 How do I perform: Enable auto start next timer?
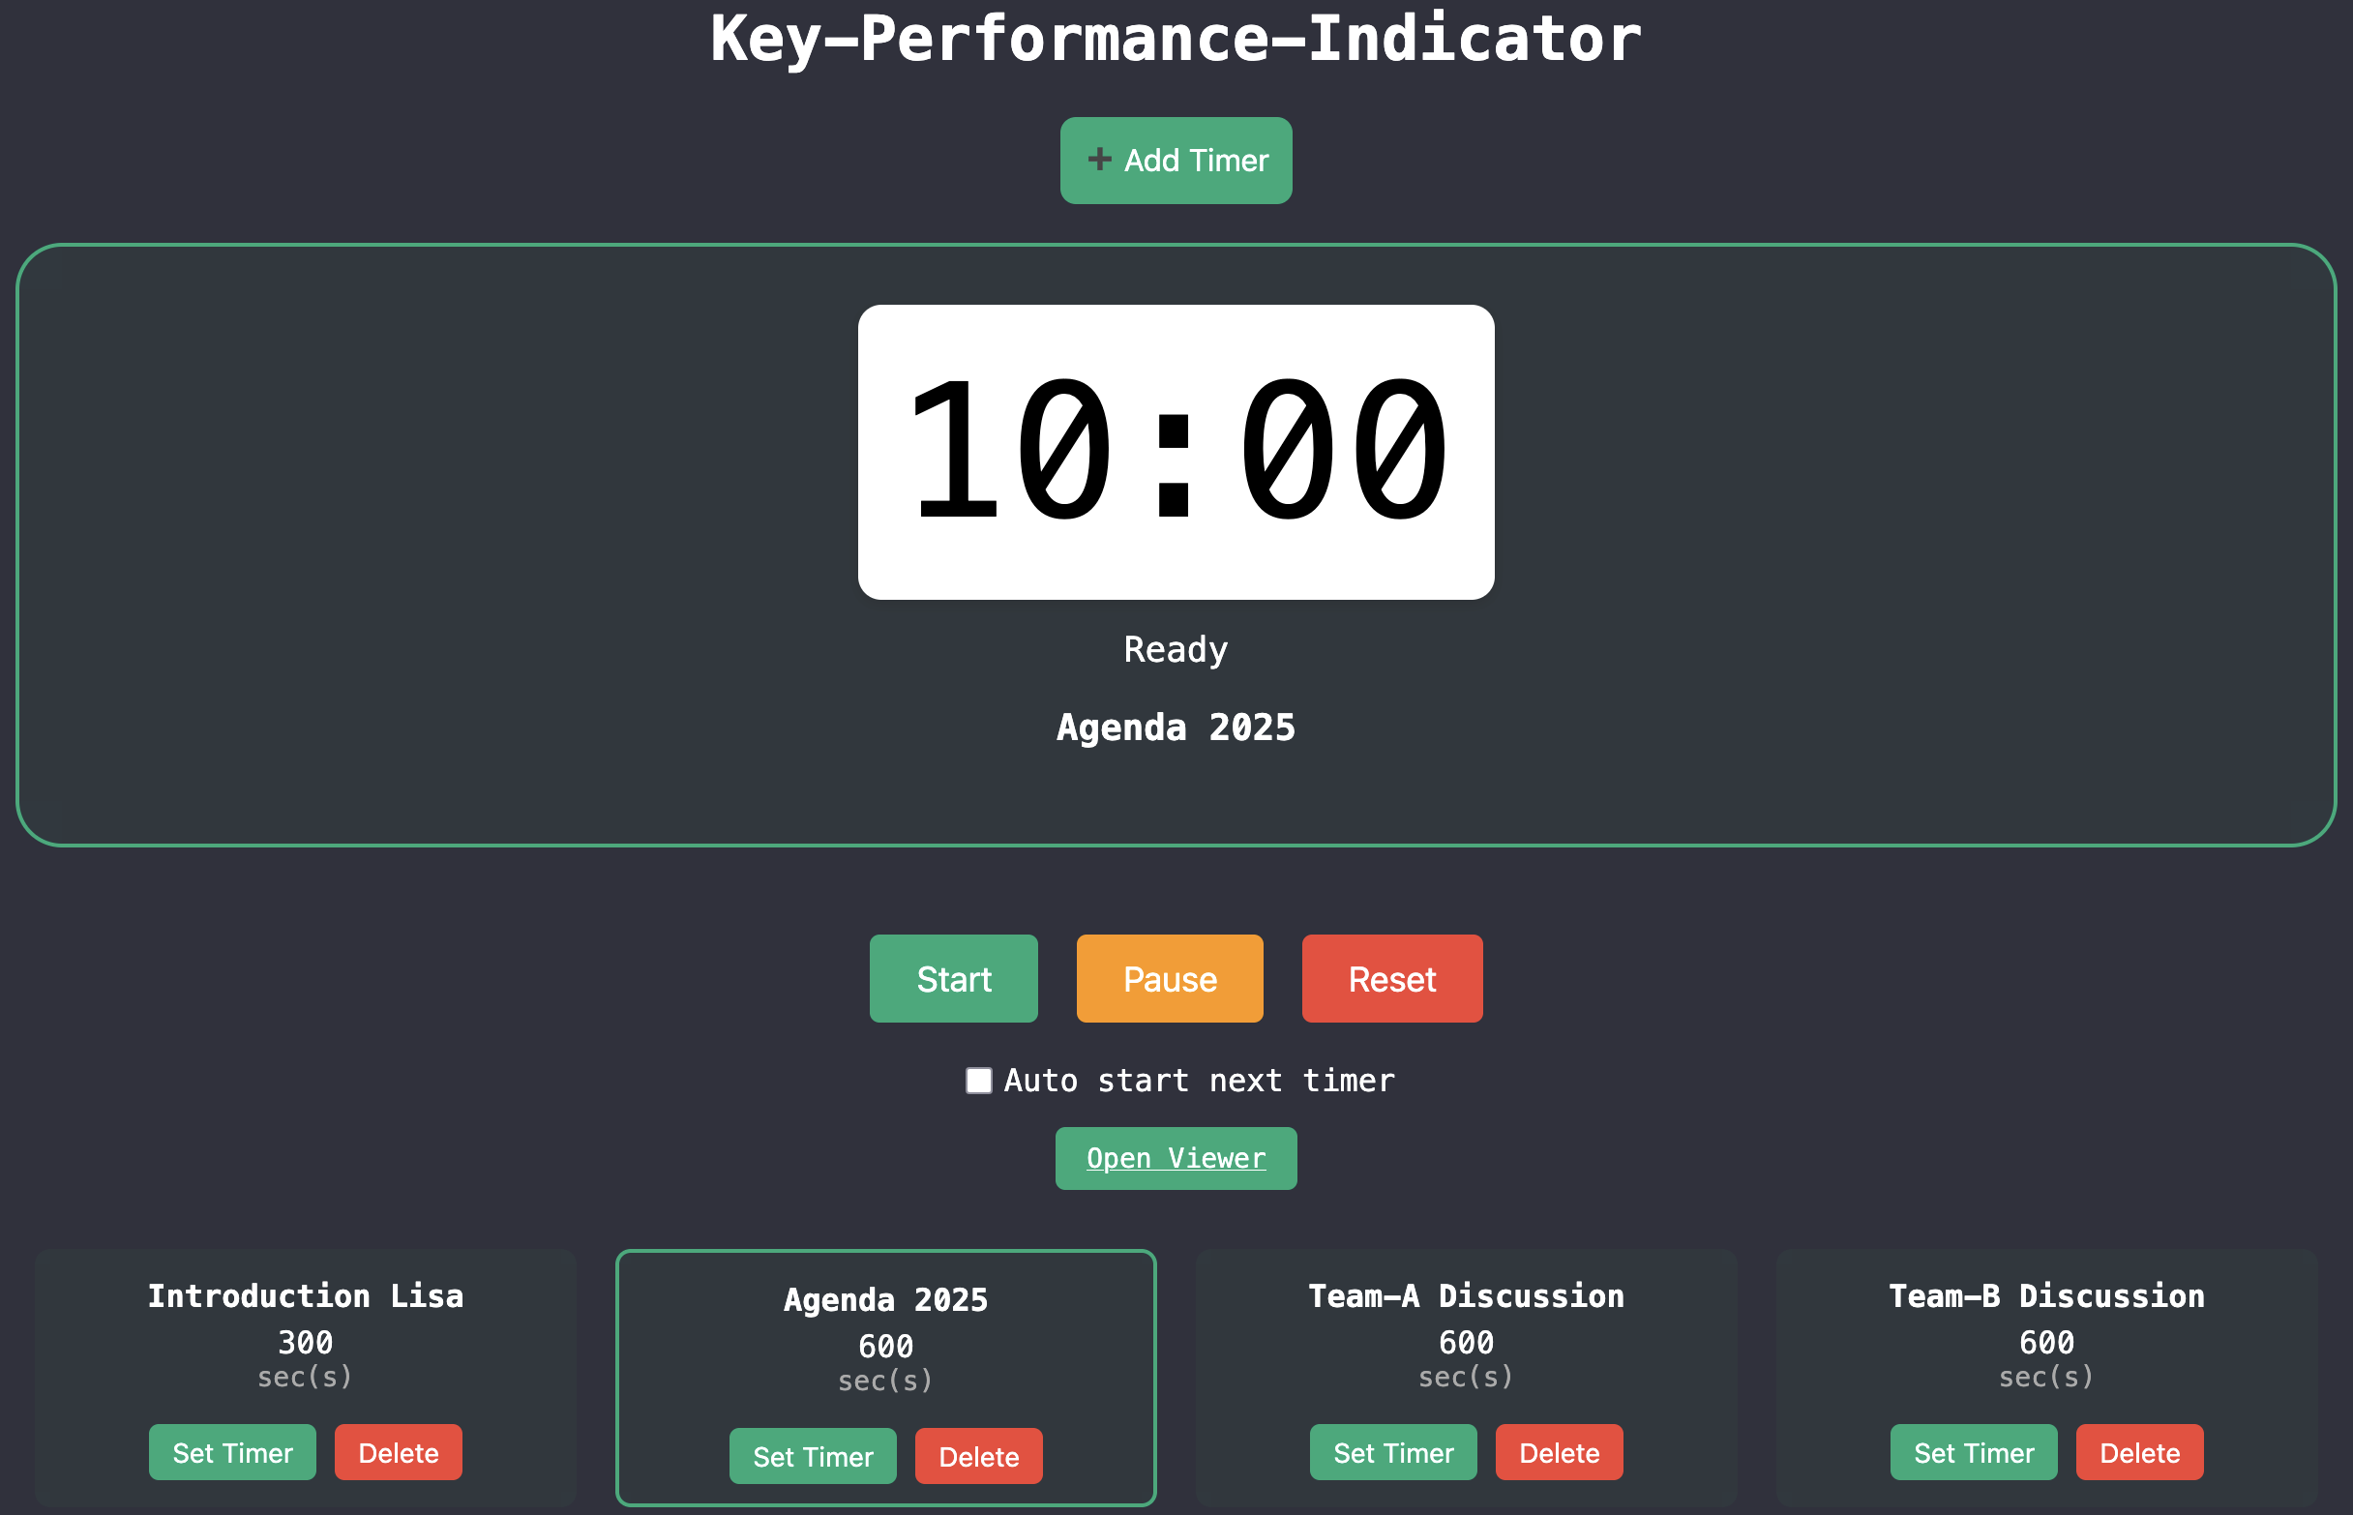(979, 1080)
